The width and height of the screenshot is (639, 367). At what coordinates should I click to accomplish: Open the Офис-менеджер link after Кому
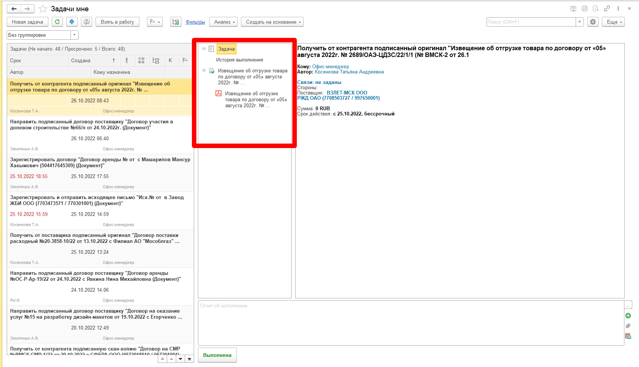(331, 66)
